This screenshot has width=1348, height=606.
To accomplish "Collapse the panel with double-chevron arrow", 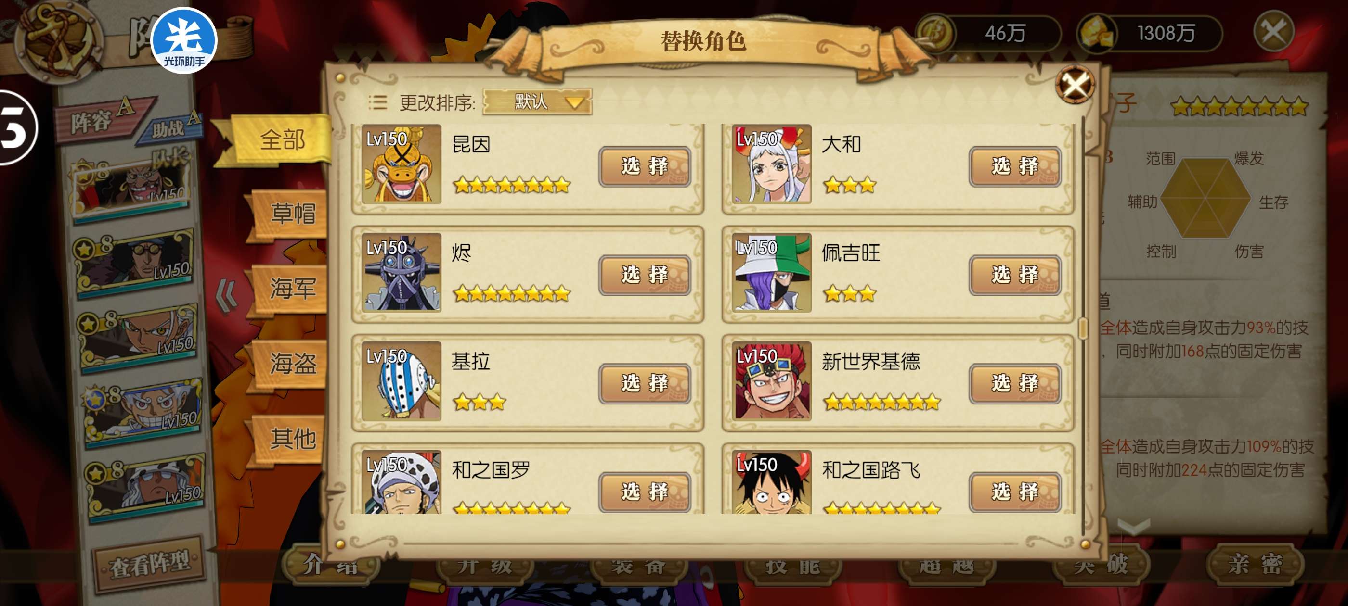I will pos(227,295).
